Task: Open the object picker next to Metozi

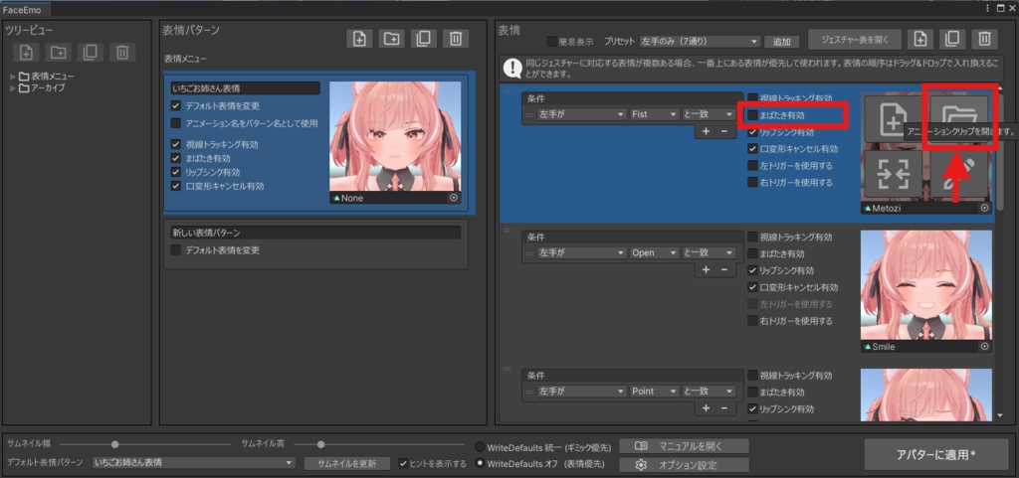Action: click(x=984, y=208)
